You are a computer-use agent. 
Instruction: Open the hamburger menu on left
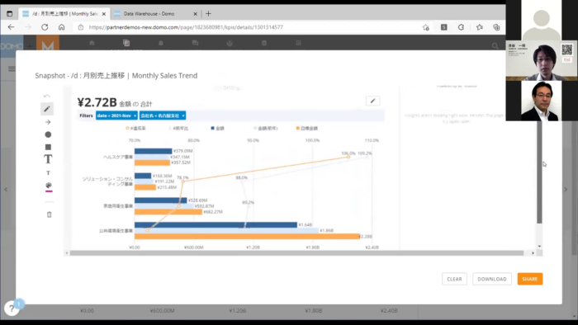pos(12,68)
